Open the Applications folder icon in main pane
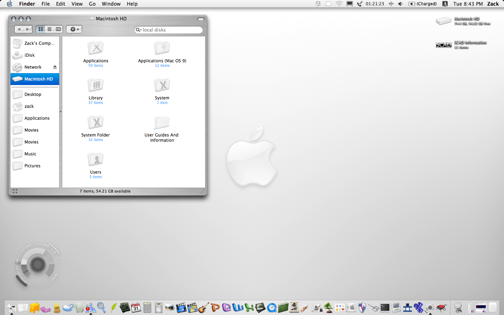This screenshot has height=315, width=504. 96,48
